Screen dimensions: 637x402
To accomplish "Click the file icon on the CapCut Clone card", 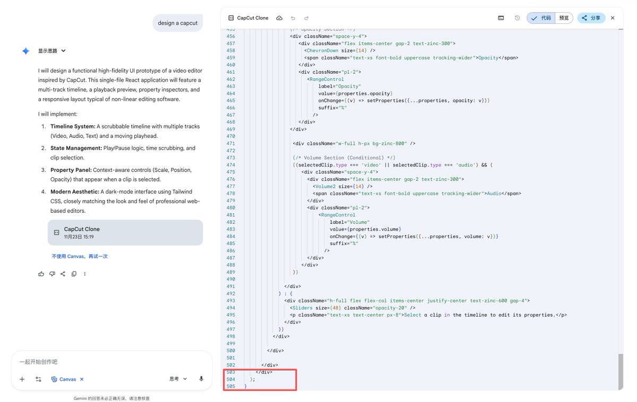I will (x=56, y=232).
